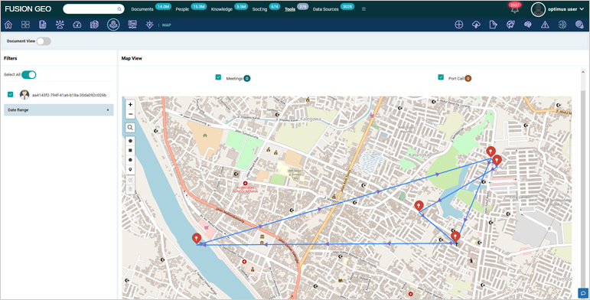Open the people group icon
Screen dimensions: 590x300
point(60,24)
